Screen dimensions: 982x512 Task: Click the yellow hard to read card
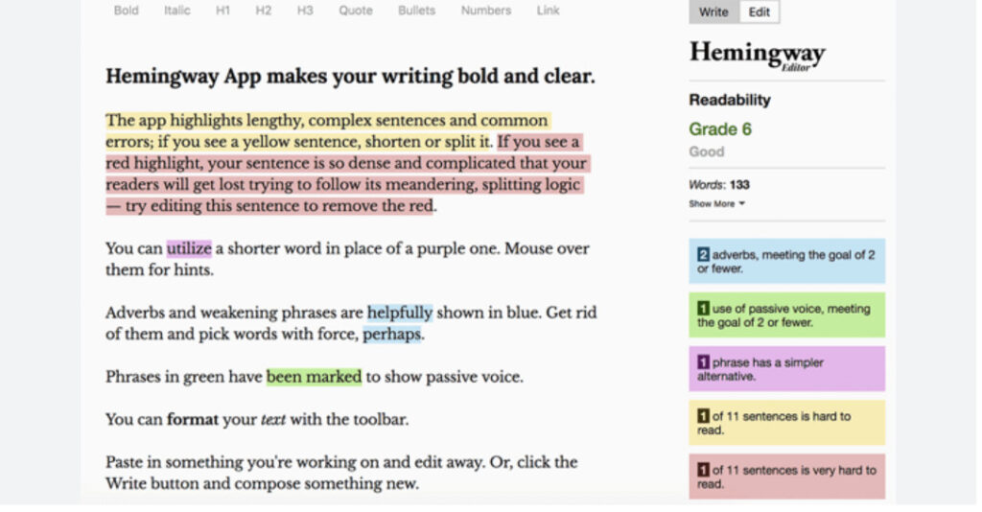[787, 423]
